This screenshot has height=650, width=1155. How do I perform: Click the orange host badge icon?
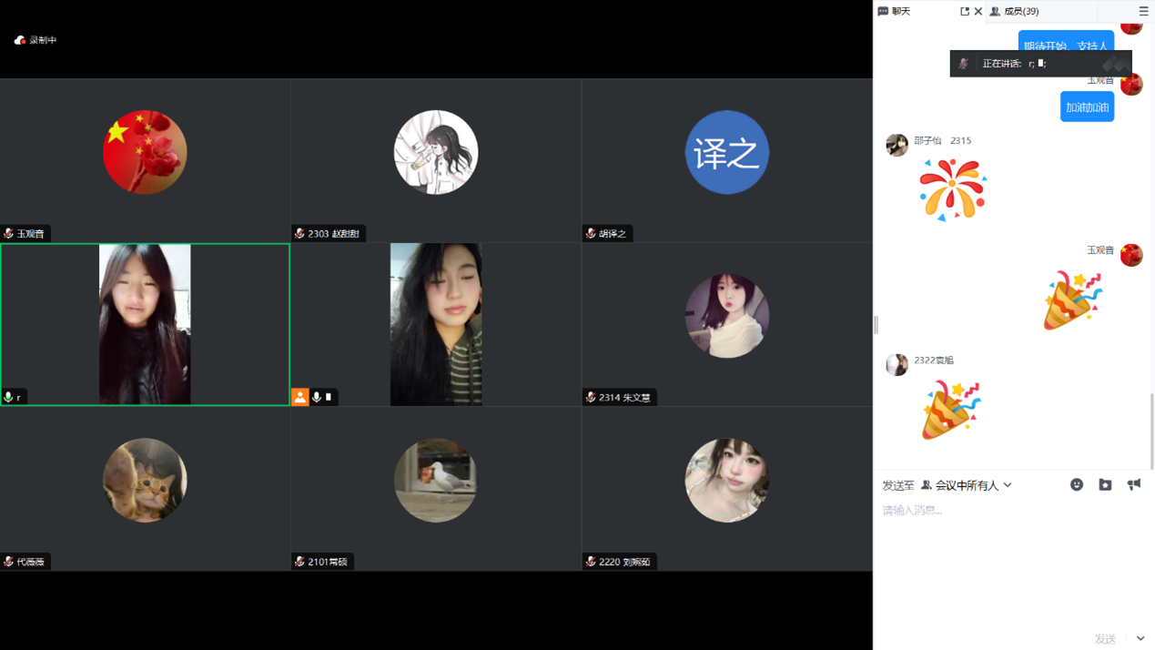point(299,397)
